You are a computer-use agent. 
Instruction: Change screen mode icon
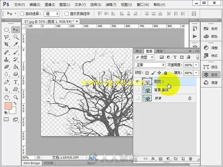pyautogui.click(x=15, y=120)
